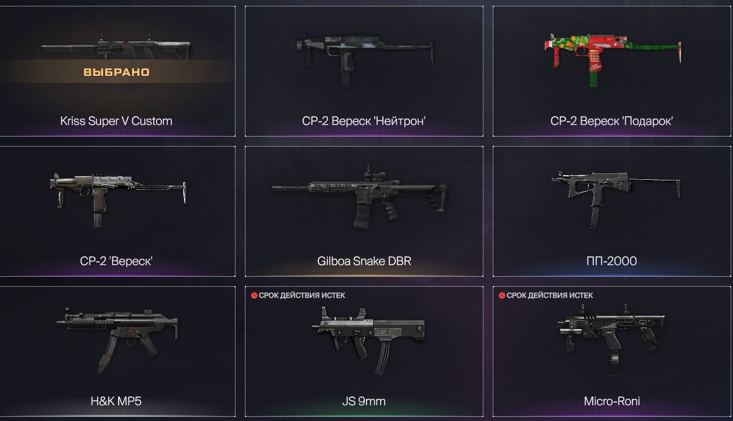Click the Kriss Super V Custom name label
This screenshot has width=733, height=421.
click(x=116, y=121)
